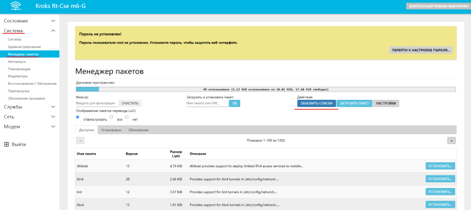Collapse the Система menu section
Image resolution: width=471 pixels, height=210 pixels.
click(x=53, y=31)
